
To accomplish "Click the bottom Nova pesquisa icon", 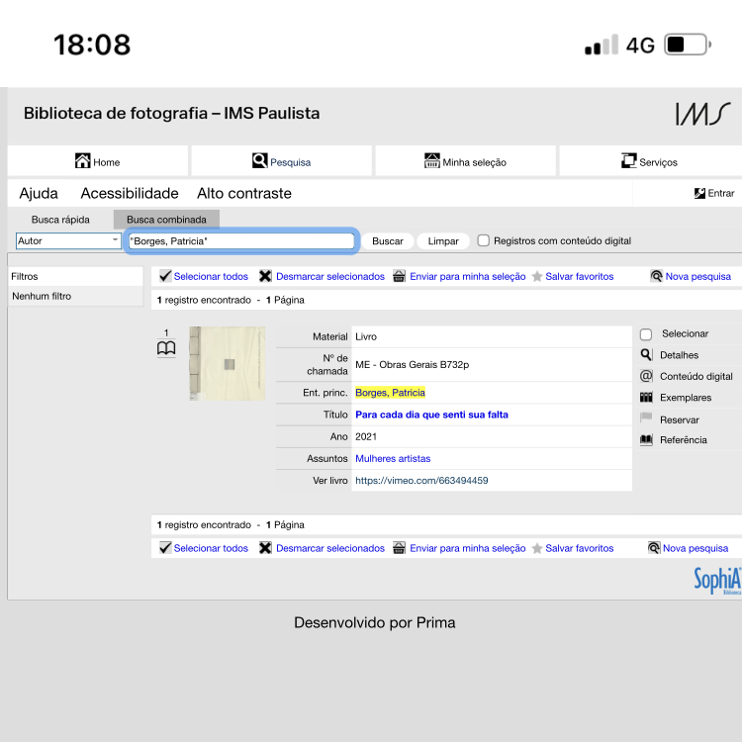I will (x=654, y=548).
